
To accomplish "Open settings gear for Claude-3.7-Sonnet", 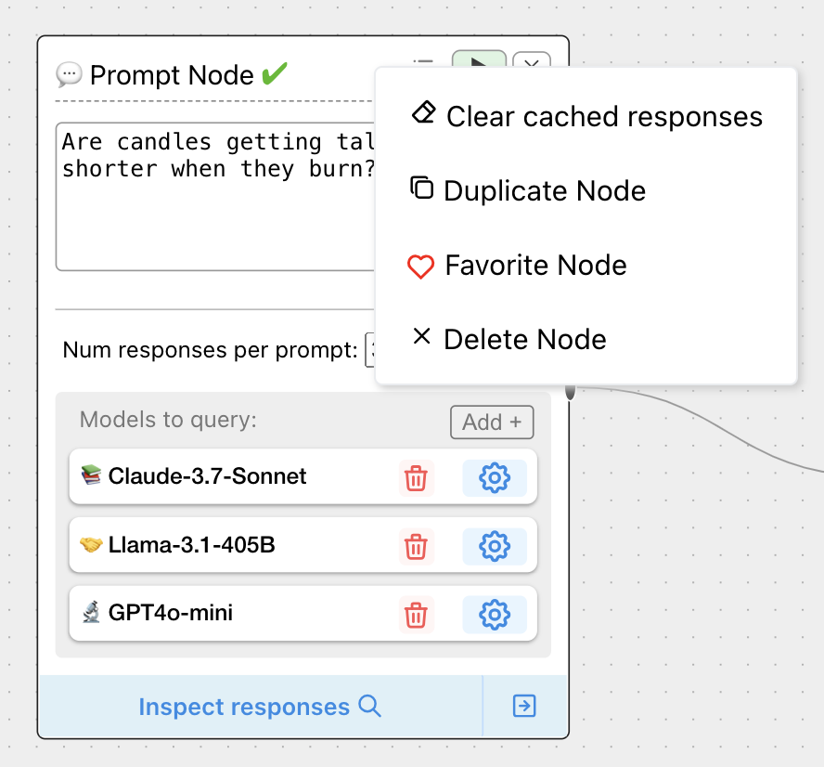I will (x=494, y=478).
